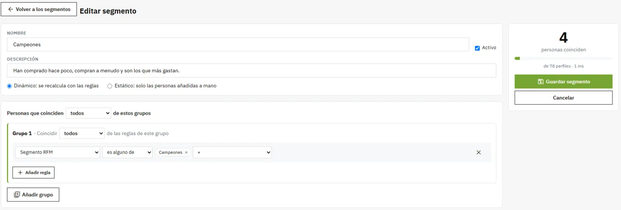This screenshot has height=210, width=621.
Task: Open the '+' add value dropdown
Action: [x=232, y=152]
